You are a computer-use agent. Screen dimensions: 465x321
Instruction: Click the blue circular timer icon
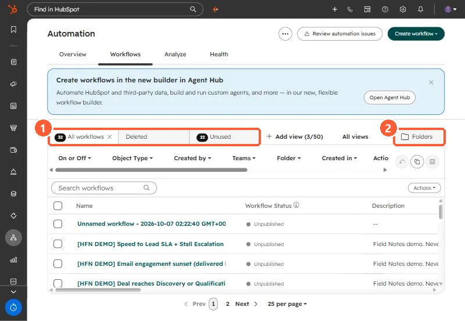click(x=13, y=308)
